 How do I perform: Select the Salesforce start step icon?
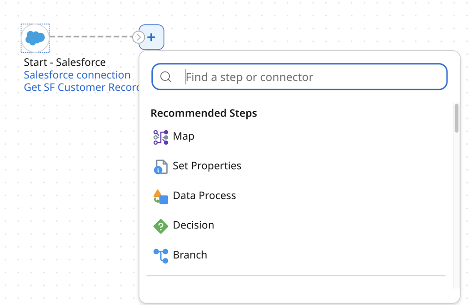(35, 38)
